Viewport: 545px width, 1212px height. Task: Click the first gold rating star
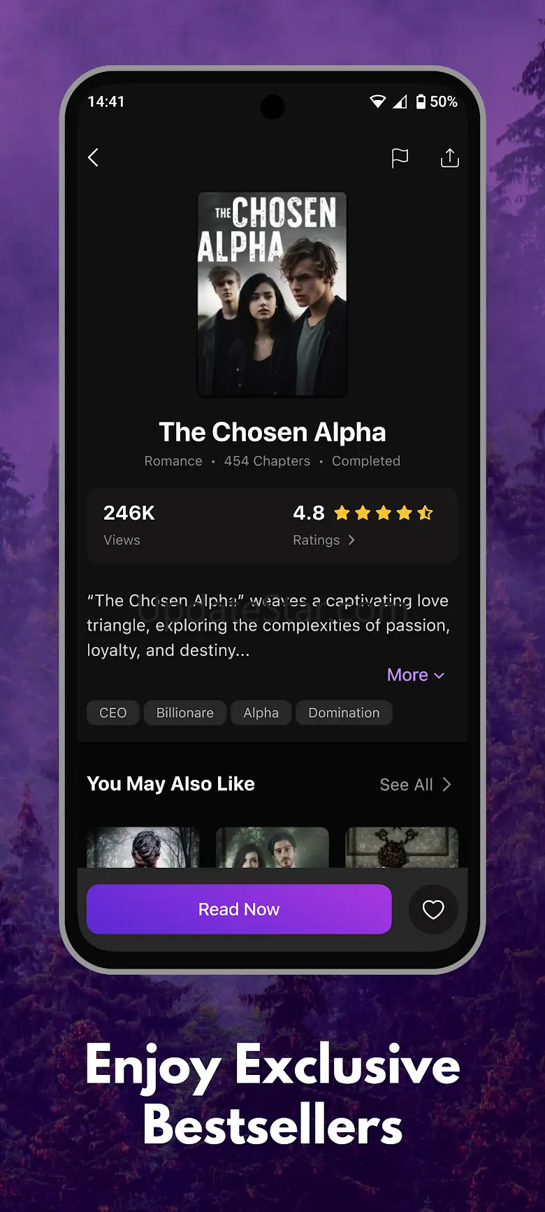[x=342, y=513]
